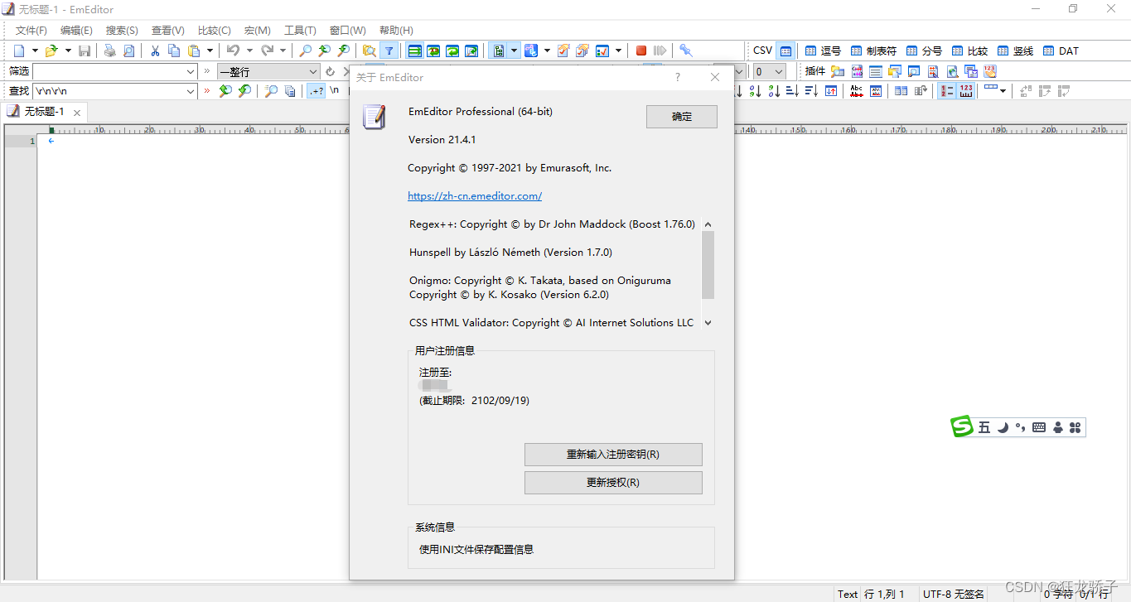Click the Save floppy disk icon
1131x602 pixels.
pyautogui.click(x=85, y=51)
